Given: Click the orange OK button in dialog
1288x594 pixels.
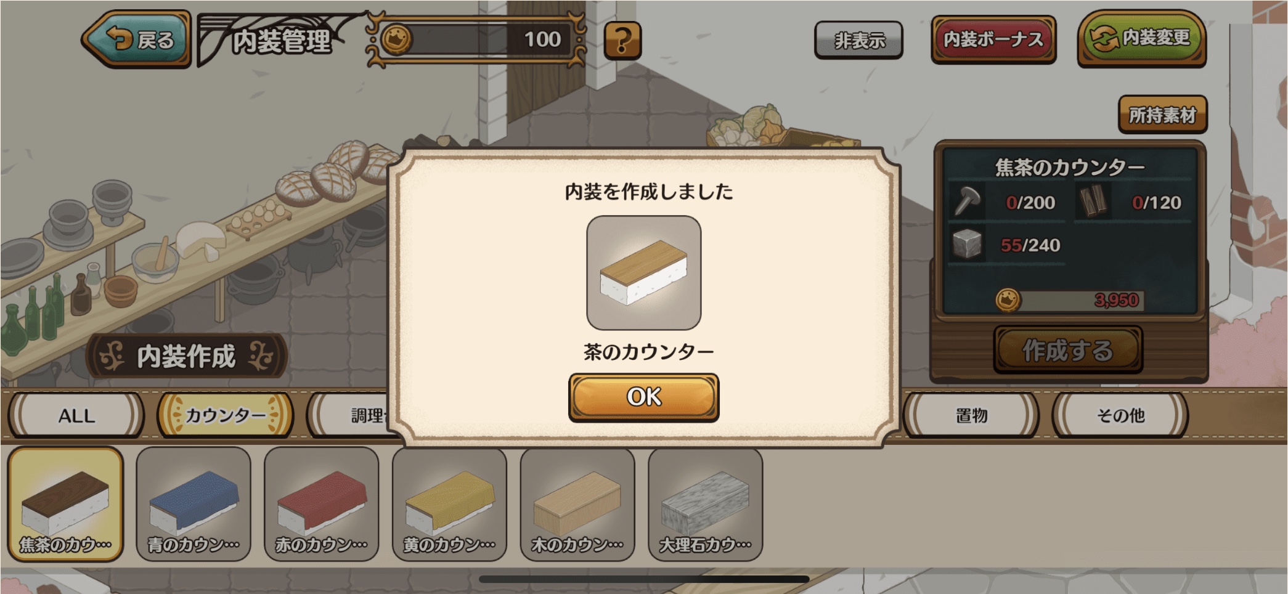Looking at the screenshot, I should tap(643, 397).
